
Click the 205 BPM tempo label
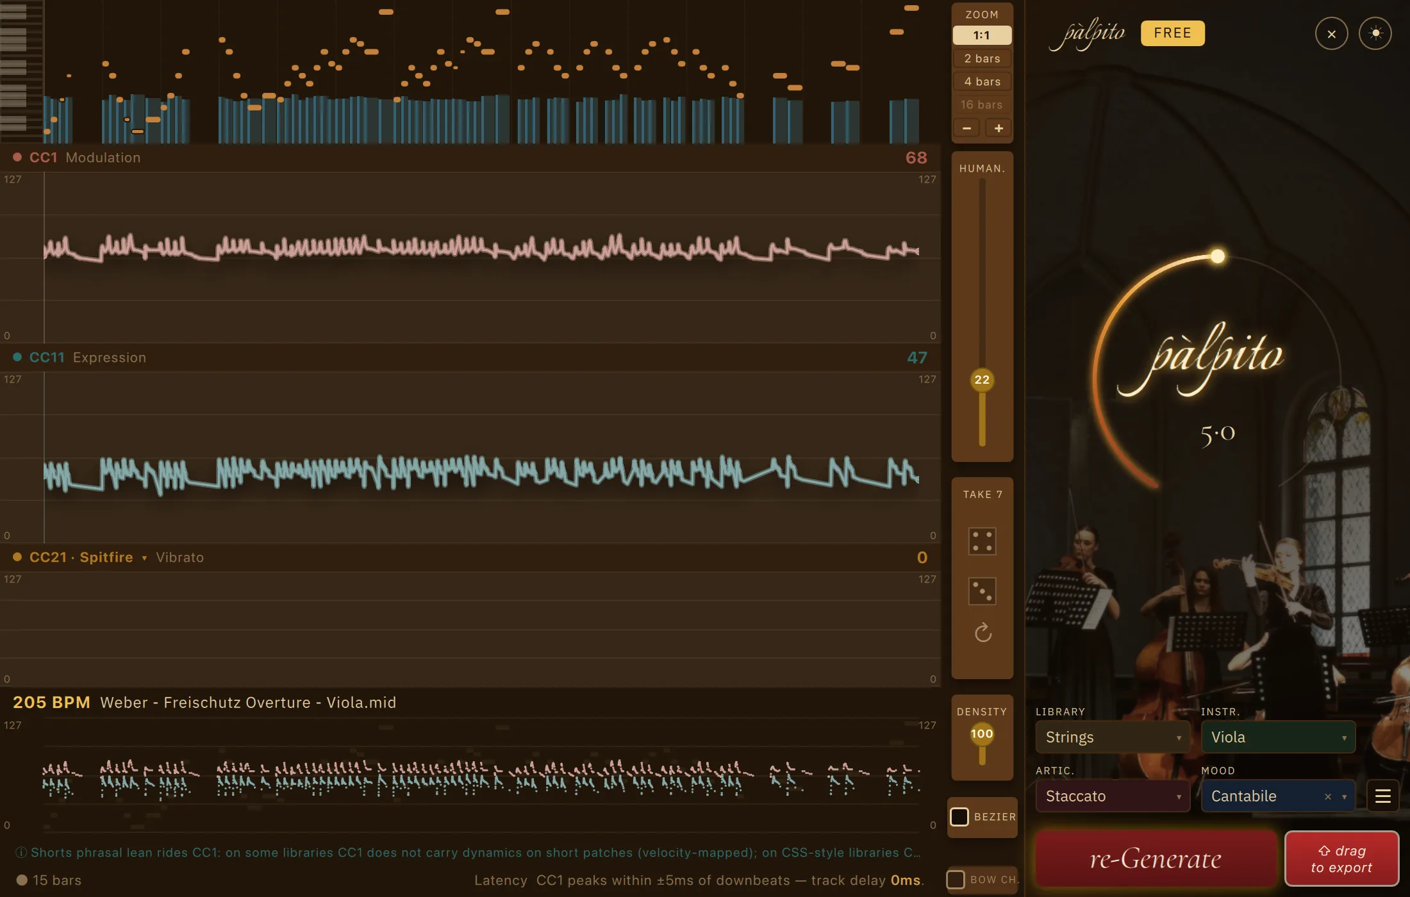51,702
